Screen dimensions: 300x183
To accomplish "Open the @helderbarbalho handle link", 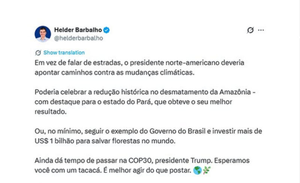I will click(79, 38).
